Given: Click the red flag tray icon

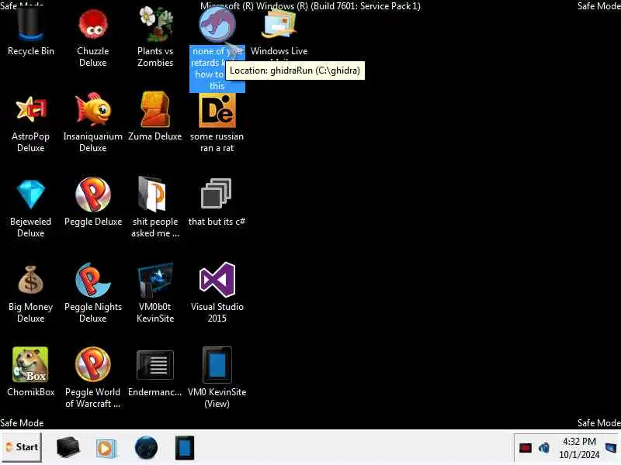Looking at the screenshot, I should [x=526, y=448].
